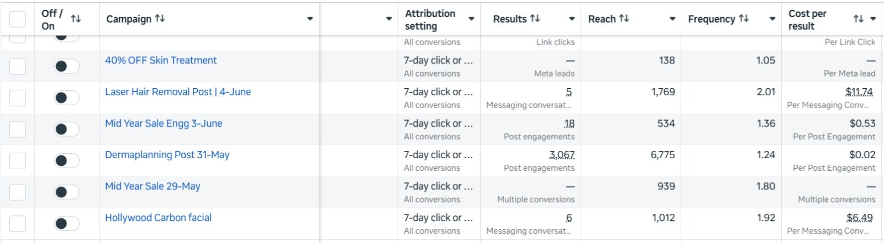
Task: Open the Campaign column dropdown menu
Action: pyautogui.click(x=310, y=19)
